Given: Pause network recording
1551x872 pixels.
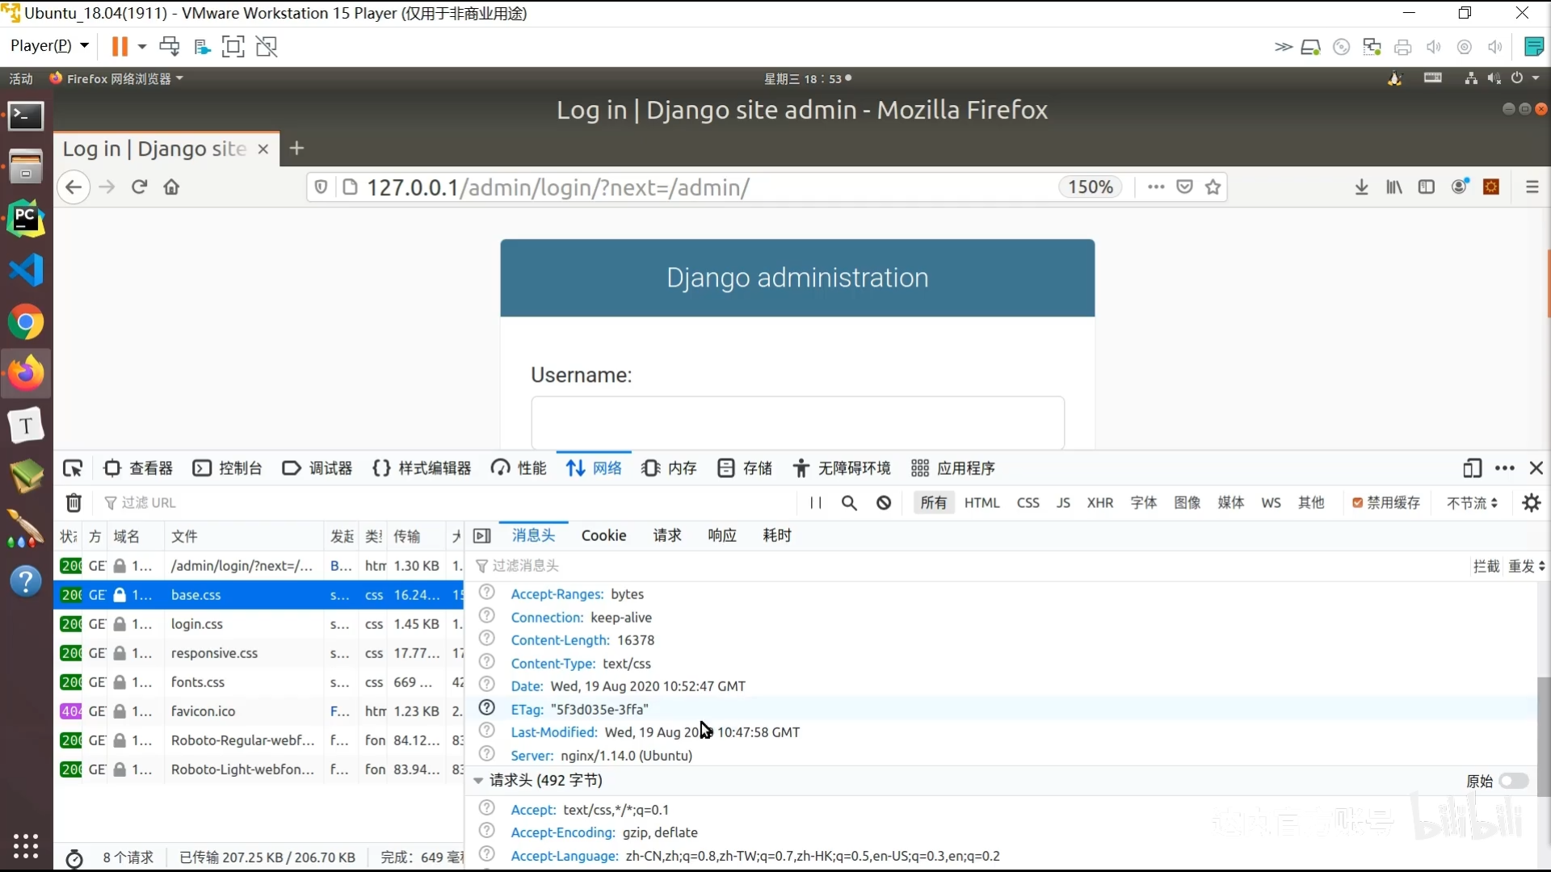Looking at the screenshot, I should coord(816,503).
